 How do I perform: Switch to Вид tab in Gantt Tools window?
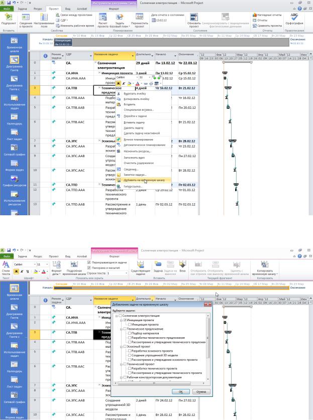coord(68,9)
